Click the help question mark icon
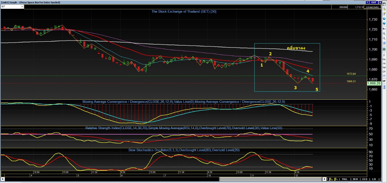 pos(384,87)
